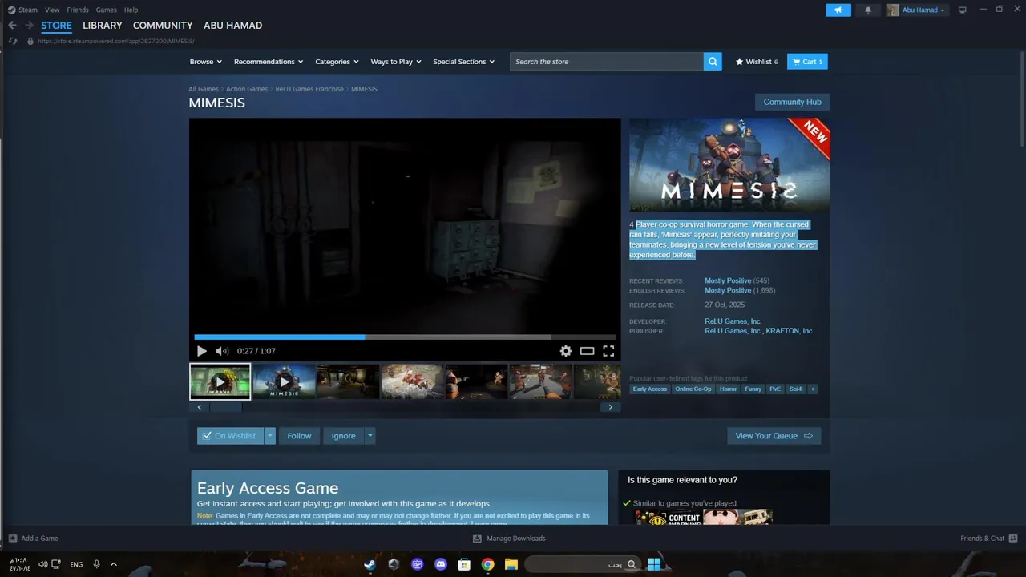Click the Steam logo menu
The width and height of the screenshot is (1026, 577).
coord(22,10)
